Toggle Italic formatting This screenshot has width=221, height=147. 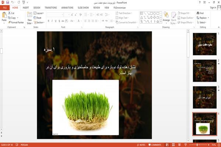52,21
